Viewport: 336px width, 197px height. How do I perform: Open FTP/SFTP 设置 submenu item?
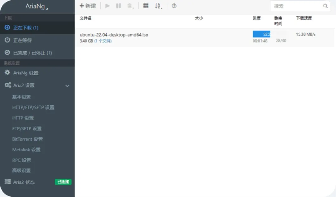click(x=27, y=129)
